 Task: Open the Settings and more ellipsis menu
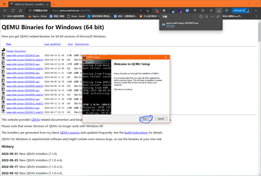256,11
